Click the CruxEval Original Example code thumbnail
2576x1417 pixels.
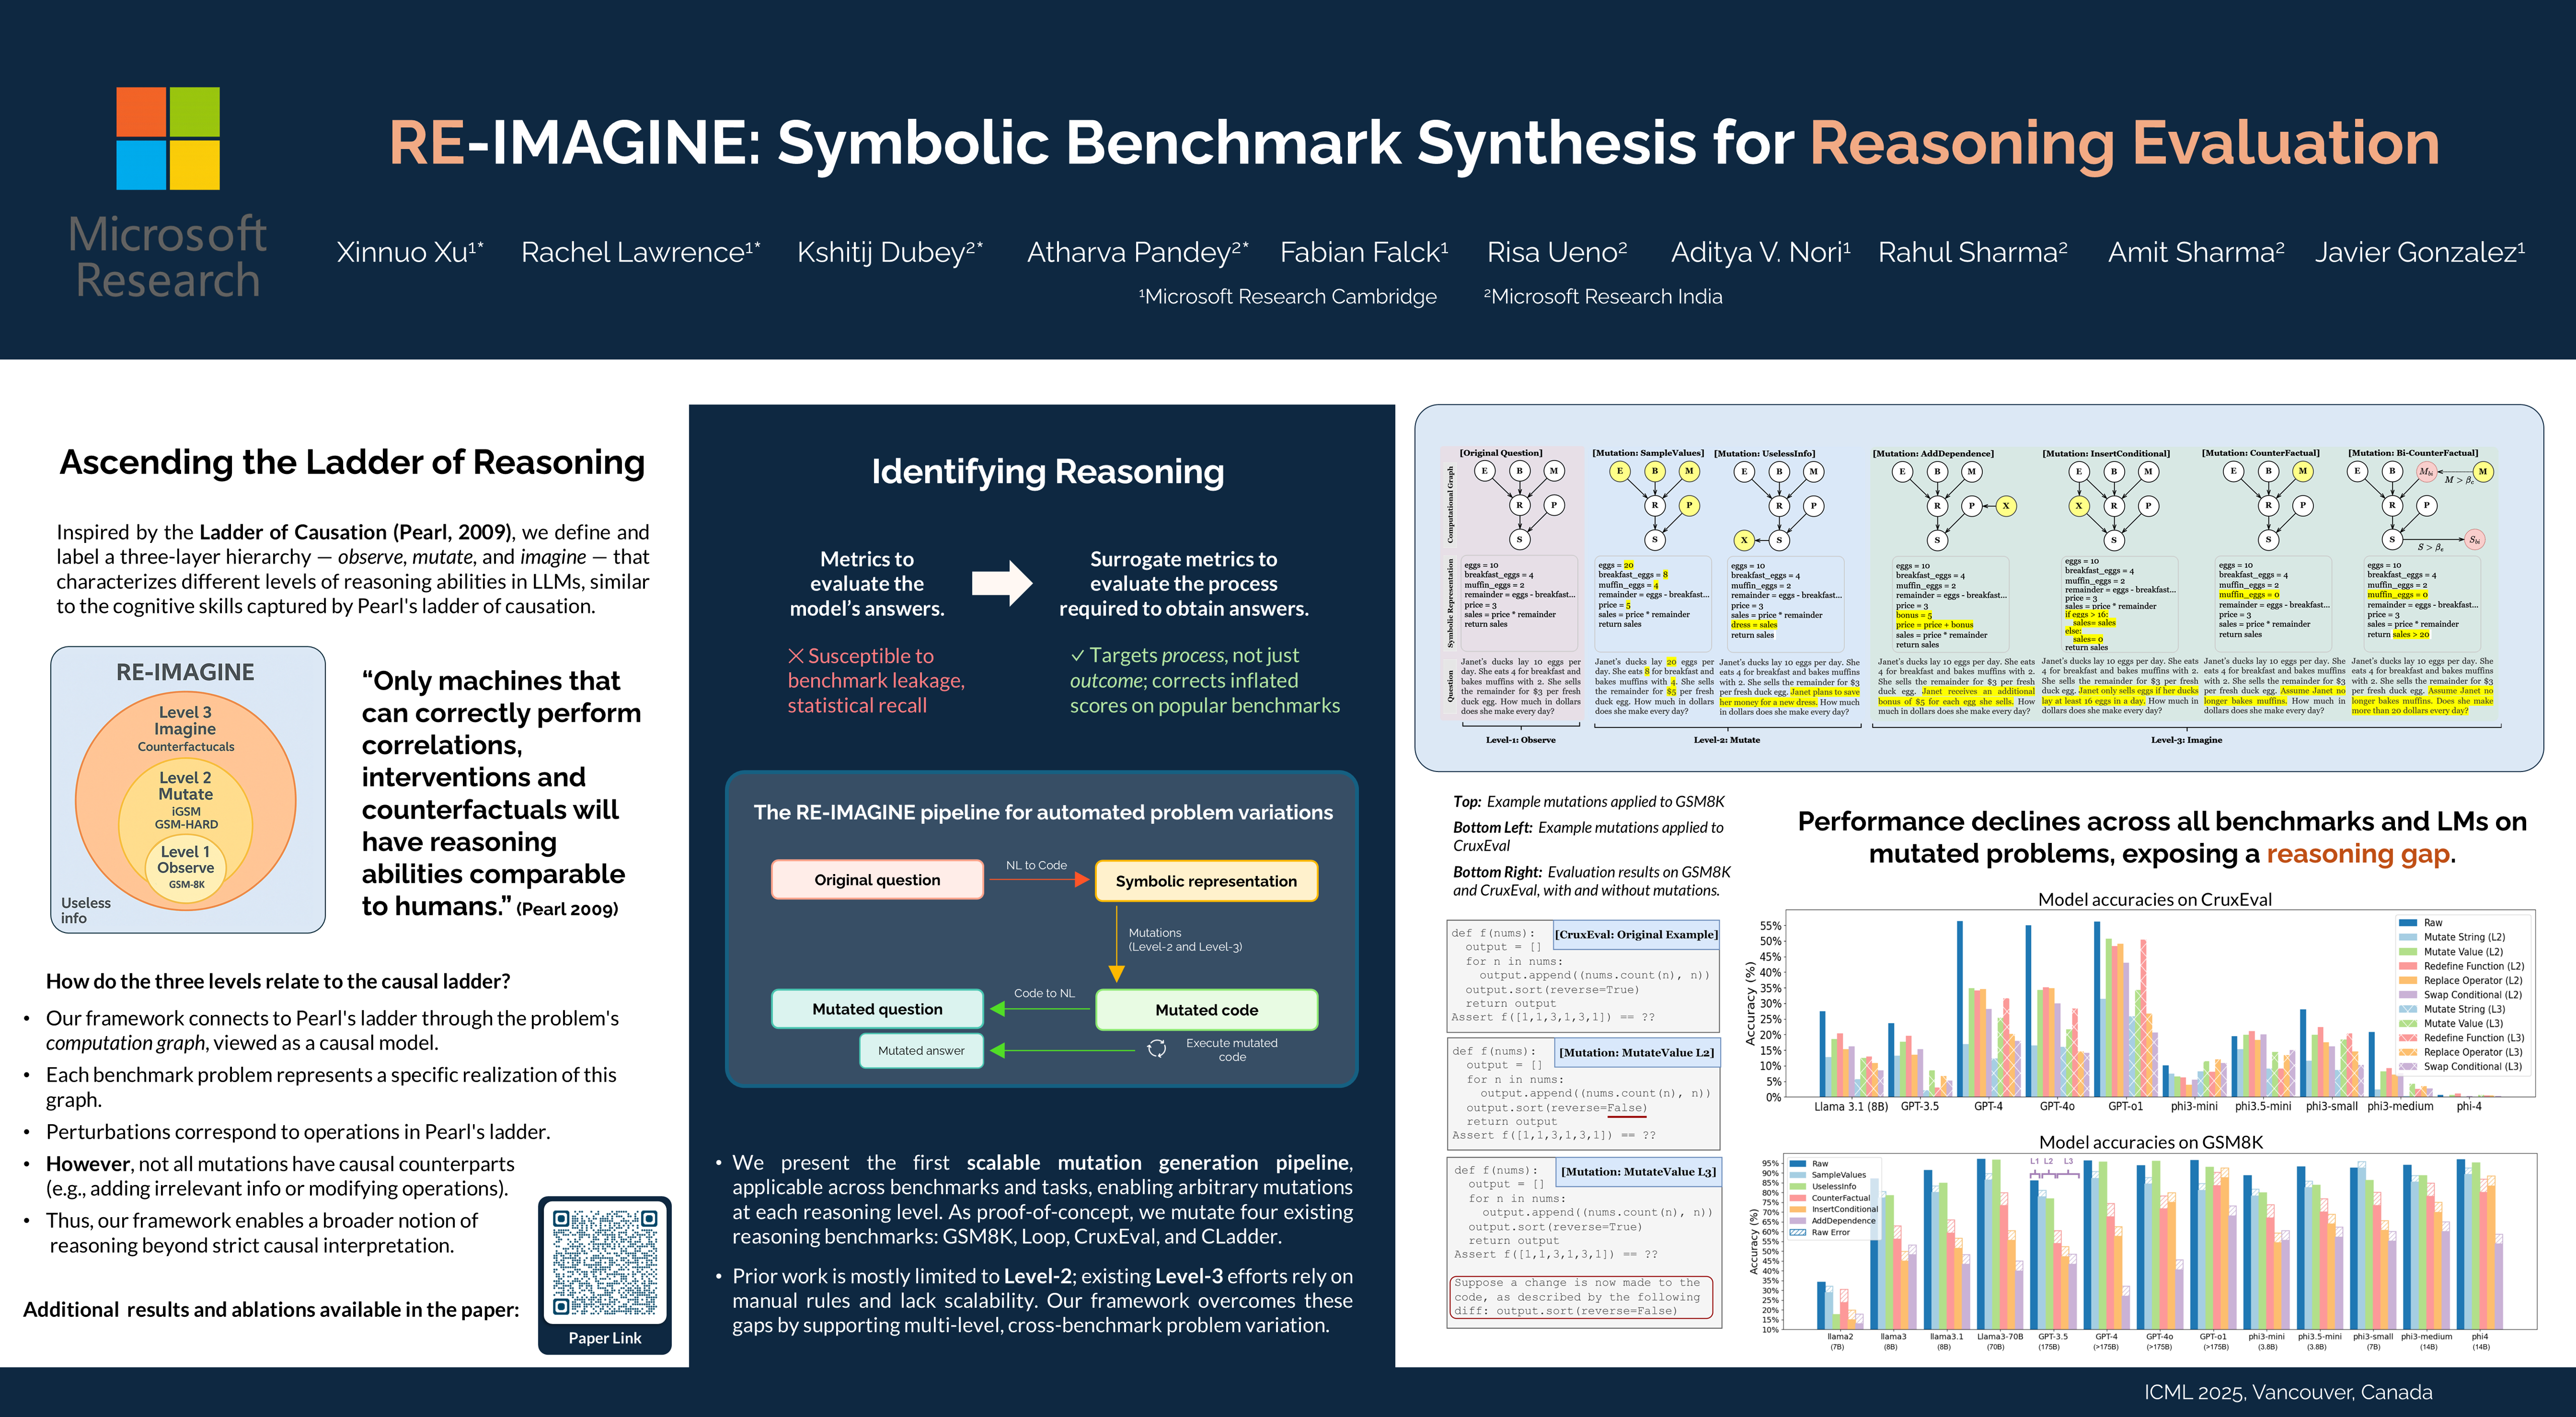point(1583,976)
